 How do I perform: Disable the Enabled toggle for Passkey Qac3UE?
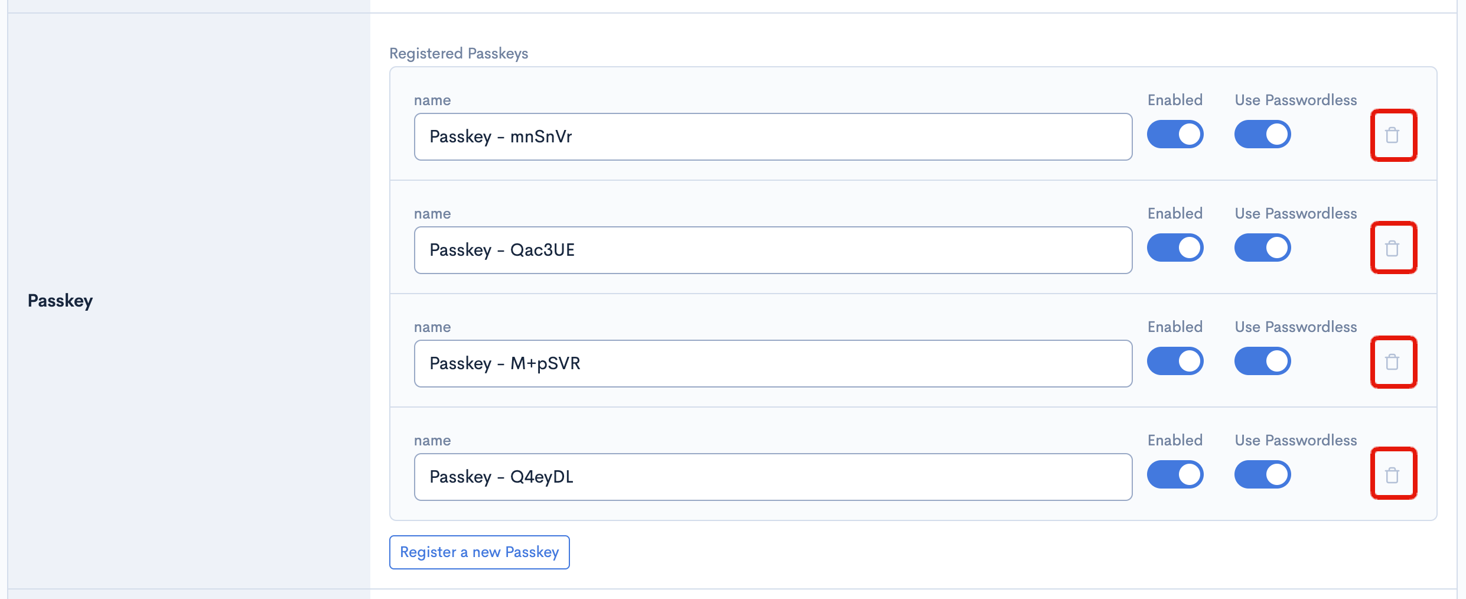tap(1175, 248)
